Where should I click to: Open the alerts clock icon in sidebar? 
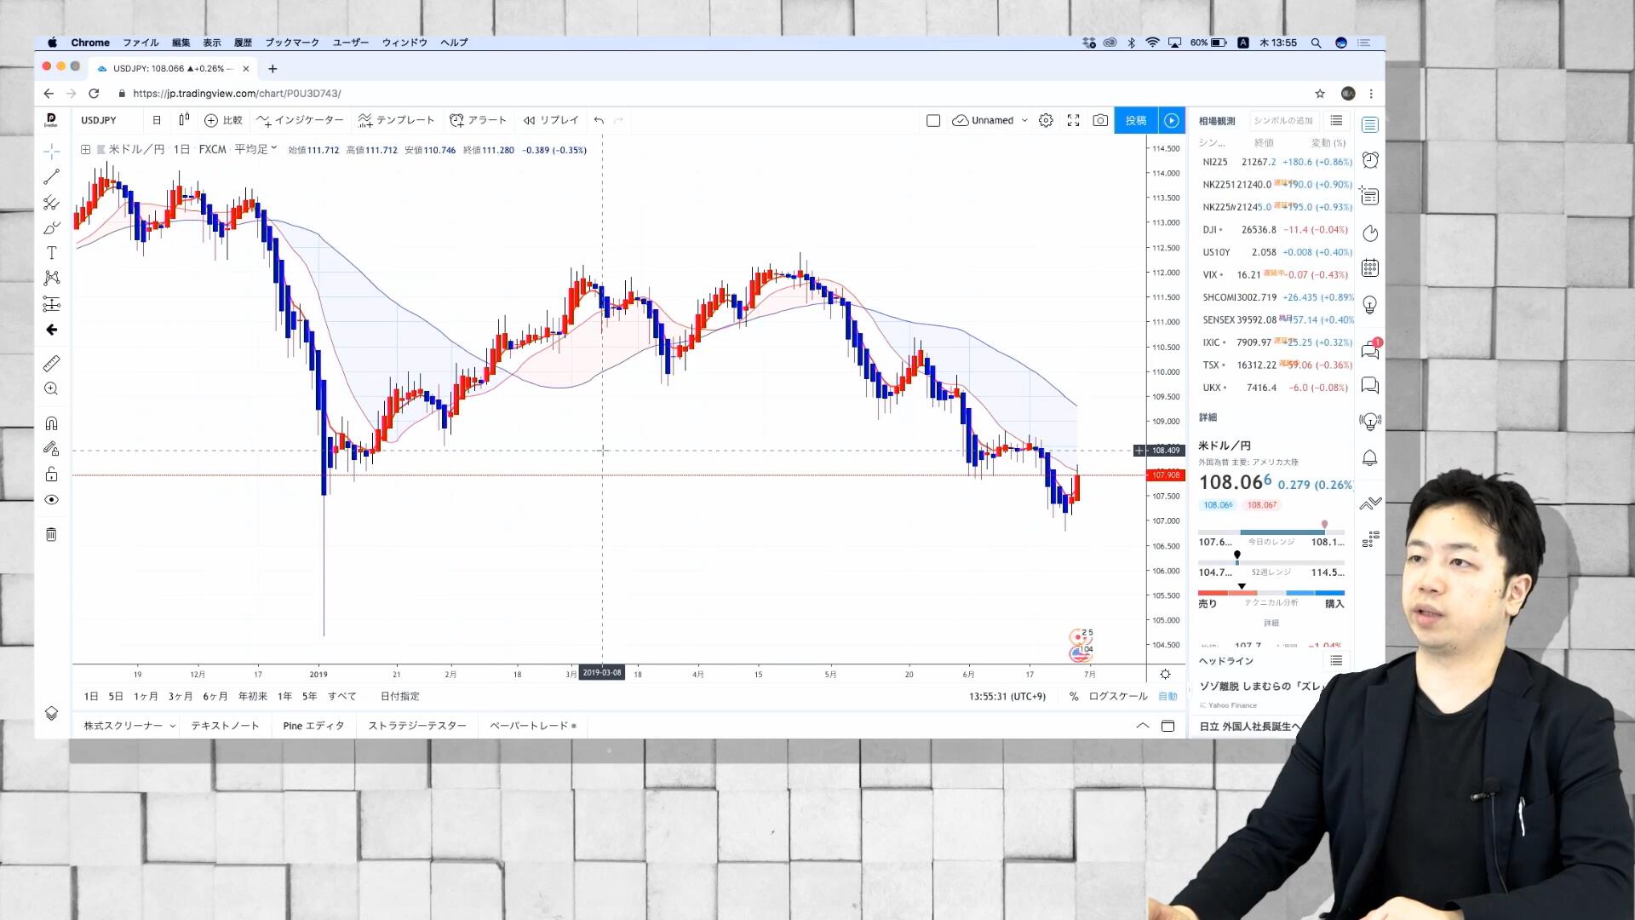point(1369,160)
